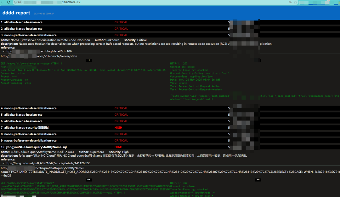Click left arrow above the HTTP/1.1 400 response
This screenshot has height=197, width=340.
pyautogui.click(x=258, y=180)
